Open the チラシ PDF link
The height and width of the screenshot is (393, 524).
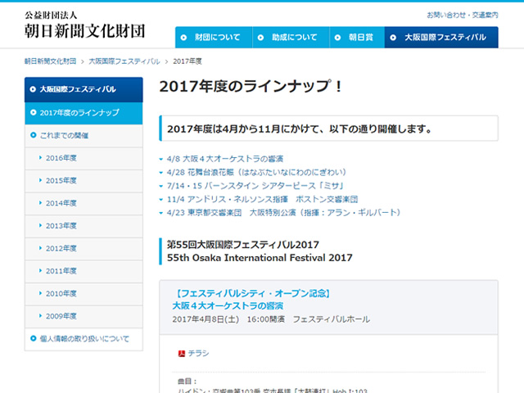(198, 353)
